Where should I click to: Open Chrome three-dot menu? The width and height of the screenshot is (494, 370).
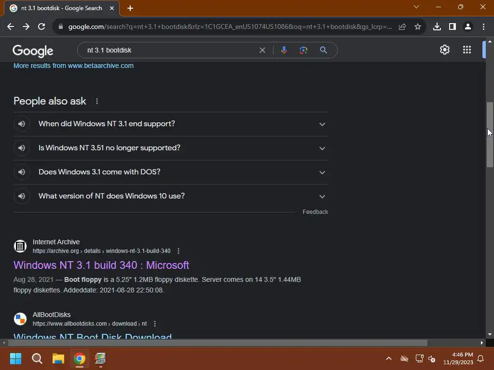click(x=483, y=27)
